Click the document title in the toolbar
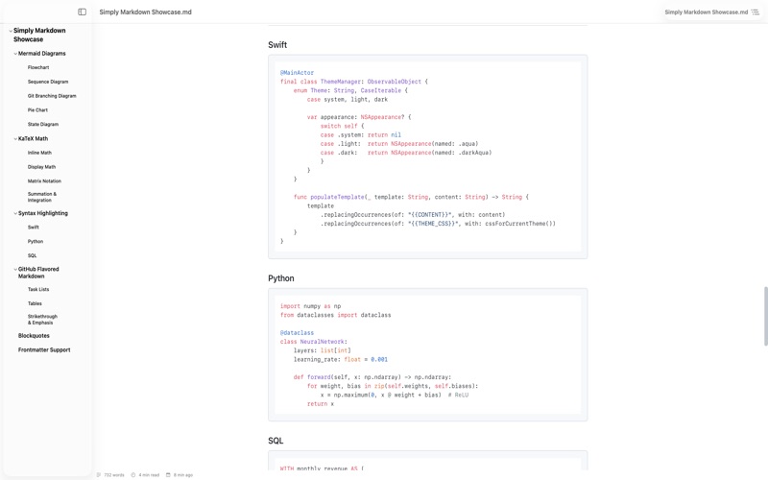Image resolution: width=768 pixels, height=480 pixels. coord(146,12)
